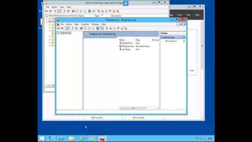Launch PowerShell from taskbar
The width and height of the screenshot is (252, 142).
click(61, 138)
